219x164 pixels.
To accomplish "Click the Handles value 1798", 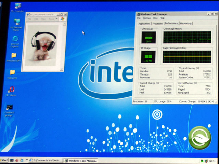I will [169, 71].
